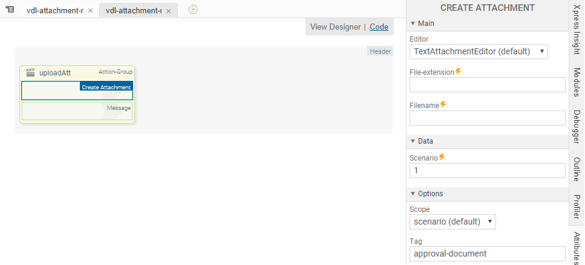Viewport: 585px width, 265px height.
Task: Close the first vdl-attachment tab
Action: pos(90,11)
